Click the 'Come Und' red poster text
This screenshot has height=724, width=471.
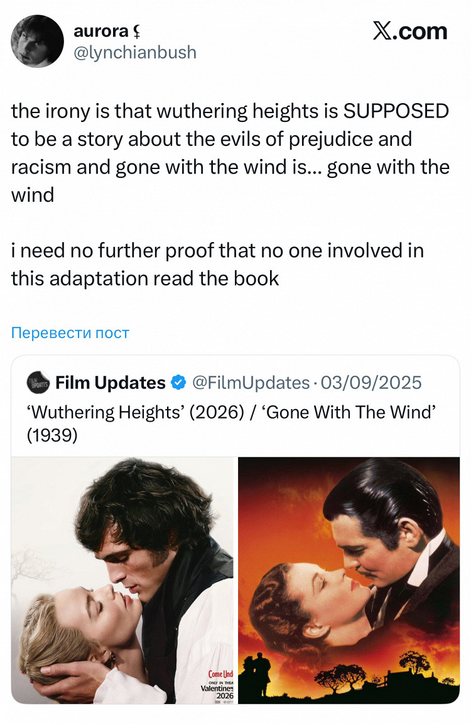(x=220, y=674)
